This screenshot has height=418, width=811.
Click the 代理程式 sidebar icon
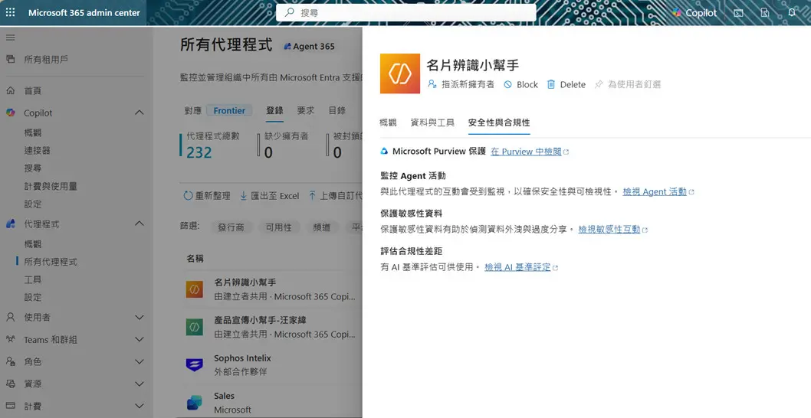pyautogui.click(x=10, y=224)
